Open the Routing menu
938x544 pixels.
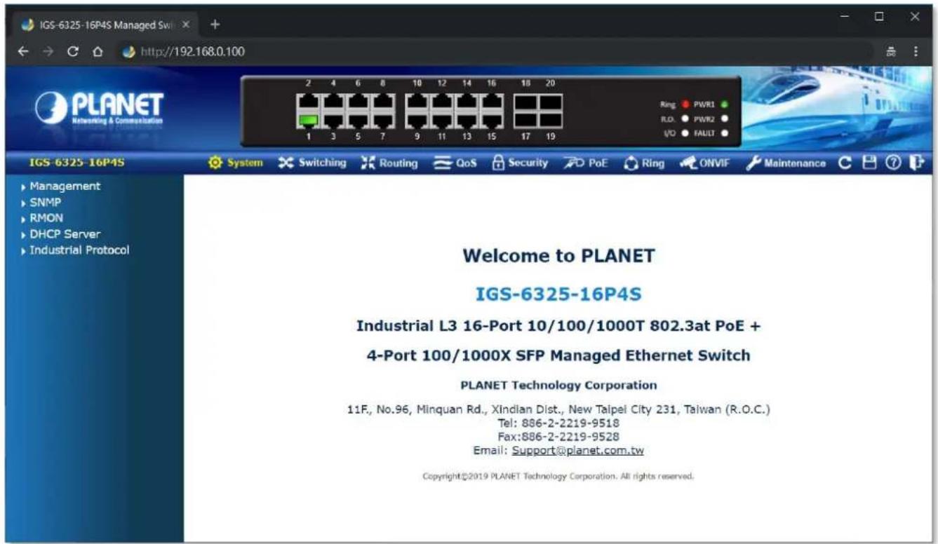pos(389,163)
